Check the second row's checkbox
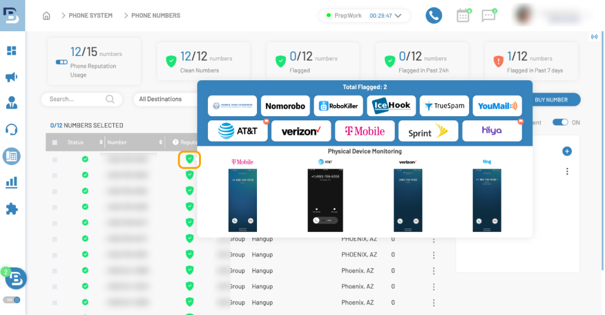 pyautogui.click(x=55, y=175)
